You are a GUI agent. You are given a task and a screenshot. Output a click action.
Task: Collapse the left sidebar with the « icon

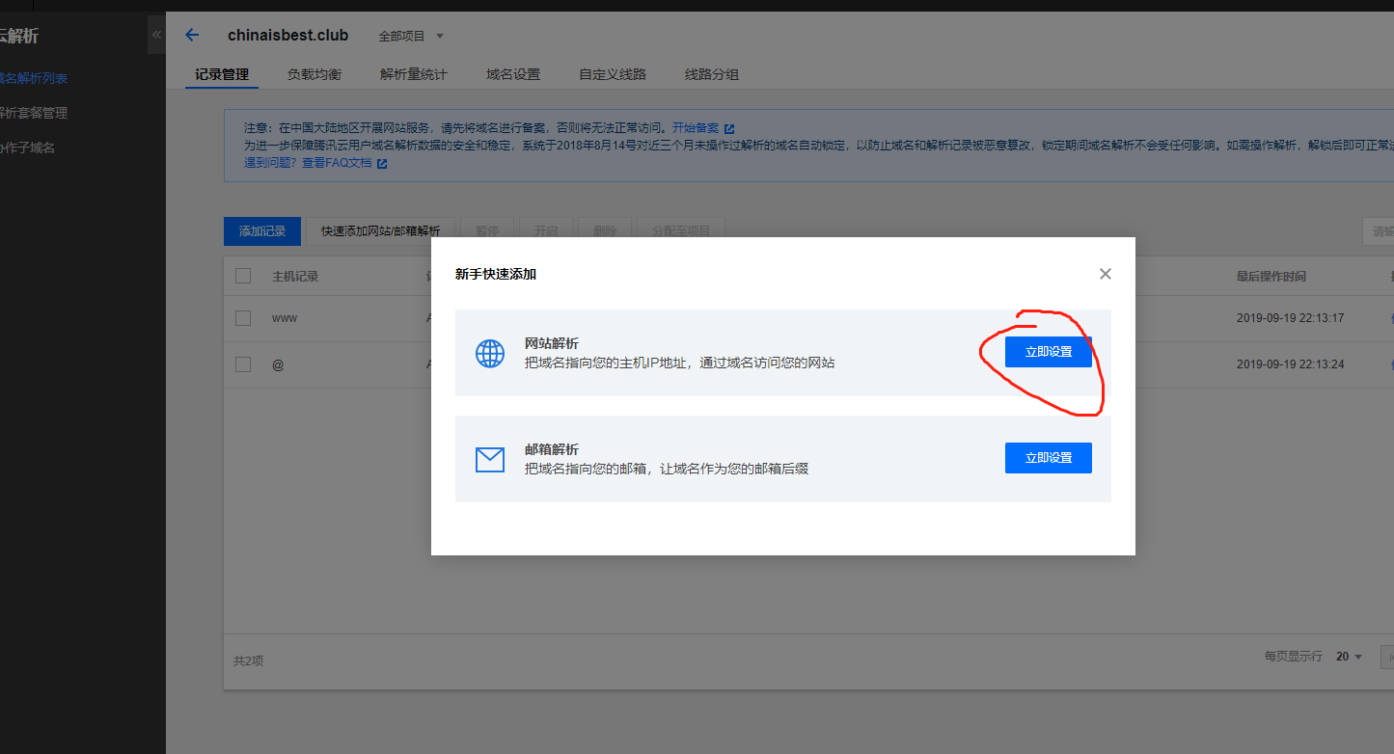(156, 34)
